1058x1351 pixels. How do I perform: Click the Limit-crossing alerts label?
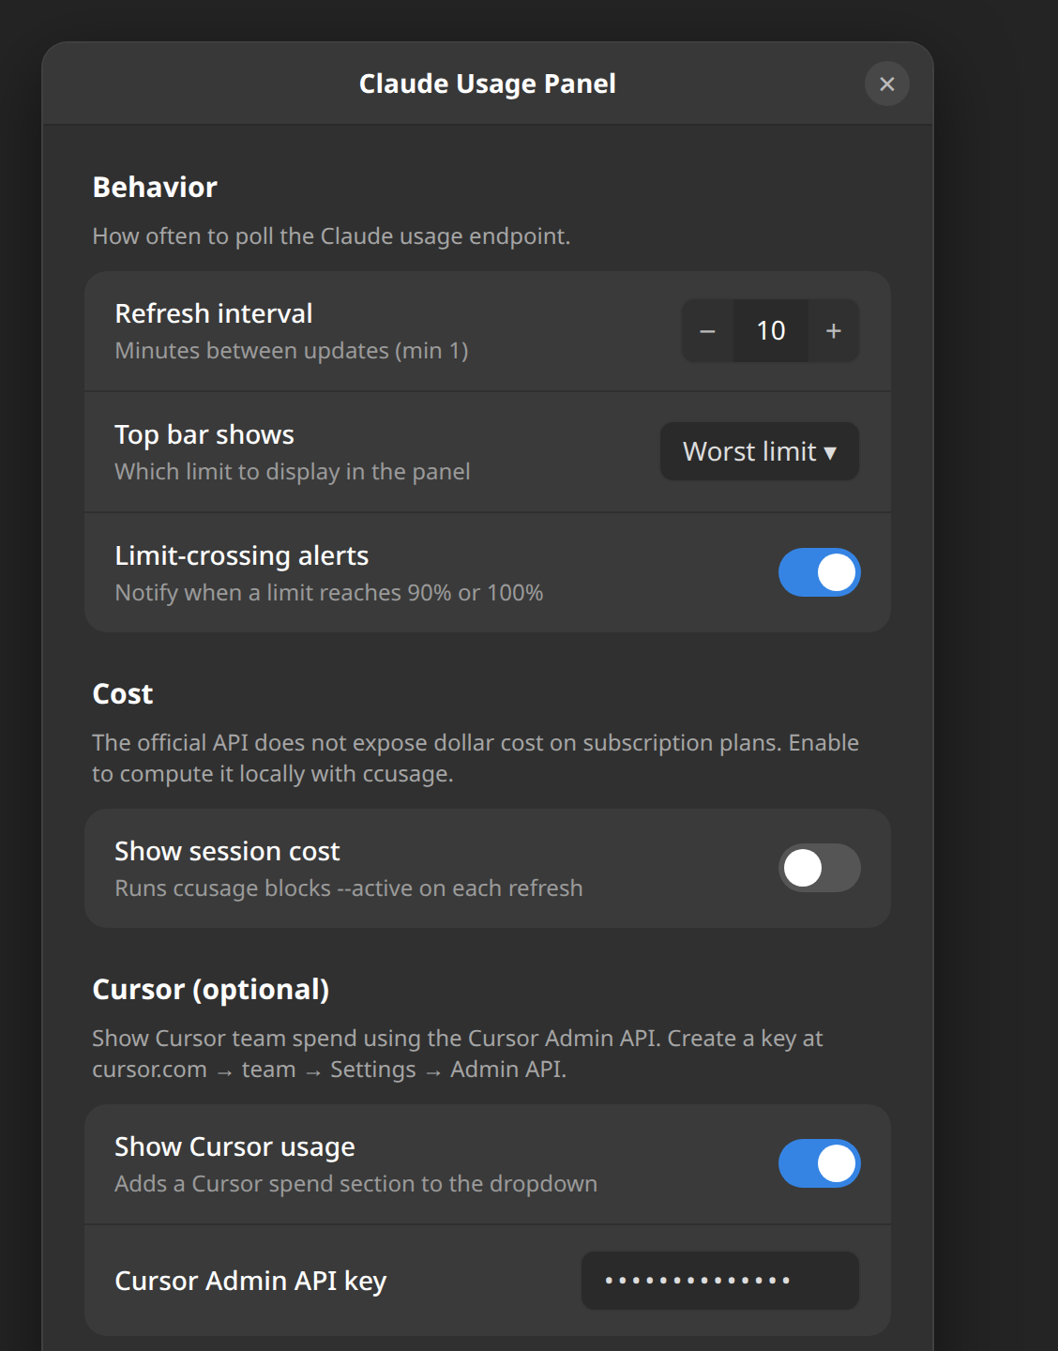242,555
